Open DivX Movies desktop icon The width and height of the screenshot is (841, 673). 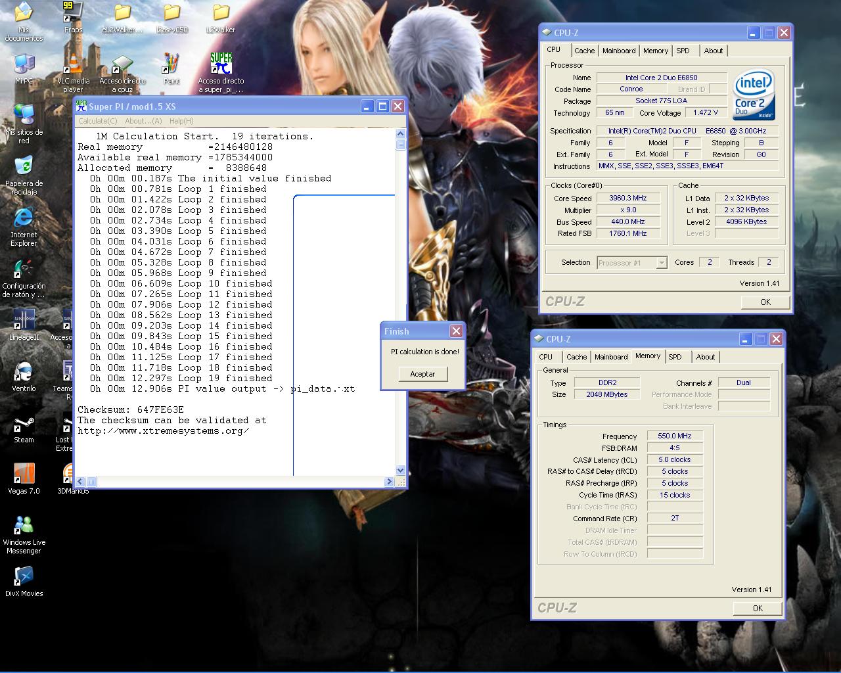pyautogui.click(x=24, y=577)
